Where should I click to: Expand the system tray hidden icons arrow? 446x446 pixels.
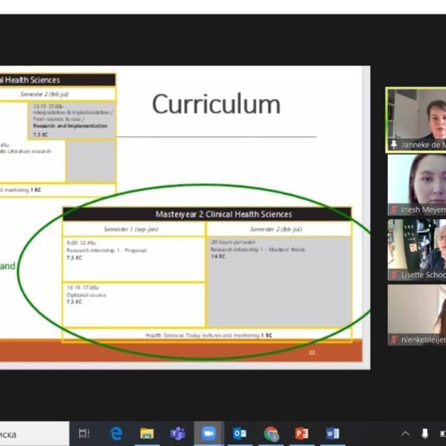tap(405, 434)
